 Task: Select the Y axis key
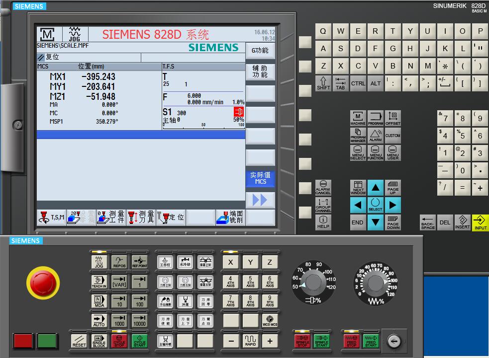pyautogui.click(x=250, y=262)
